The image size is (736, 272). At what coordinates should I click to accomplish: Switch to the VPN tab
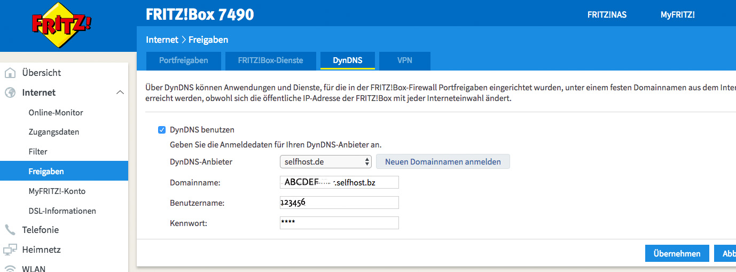[405, 60]
